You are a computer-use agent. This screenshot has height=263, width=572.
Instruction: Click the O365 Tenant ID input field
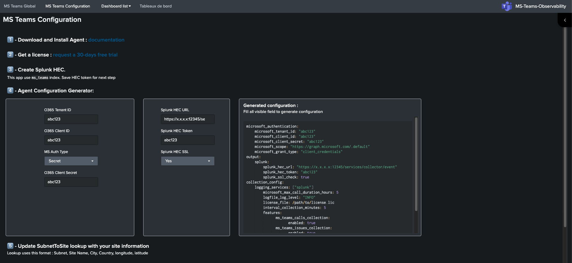point(71,119)
